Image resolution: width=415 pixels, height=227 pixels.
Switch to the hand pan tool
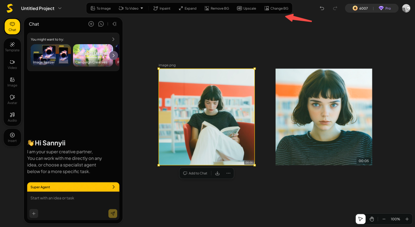click(372, 219)
